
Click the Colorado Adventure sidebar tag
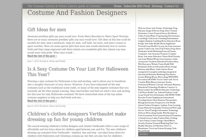tap(164, 85)
